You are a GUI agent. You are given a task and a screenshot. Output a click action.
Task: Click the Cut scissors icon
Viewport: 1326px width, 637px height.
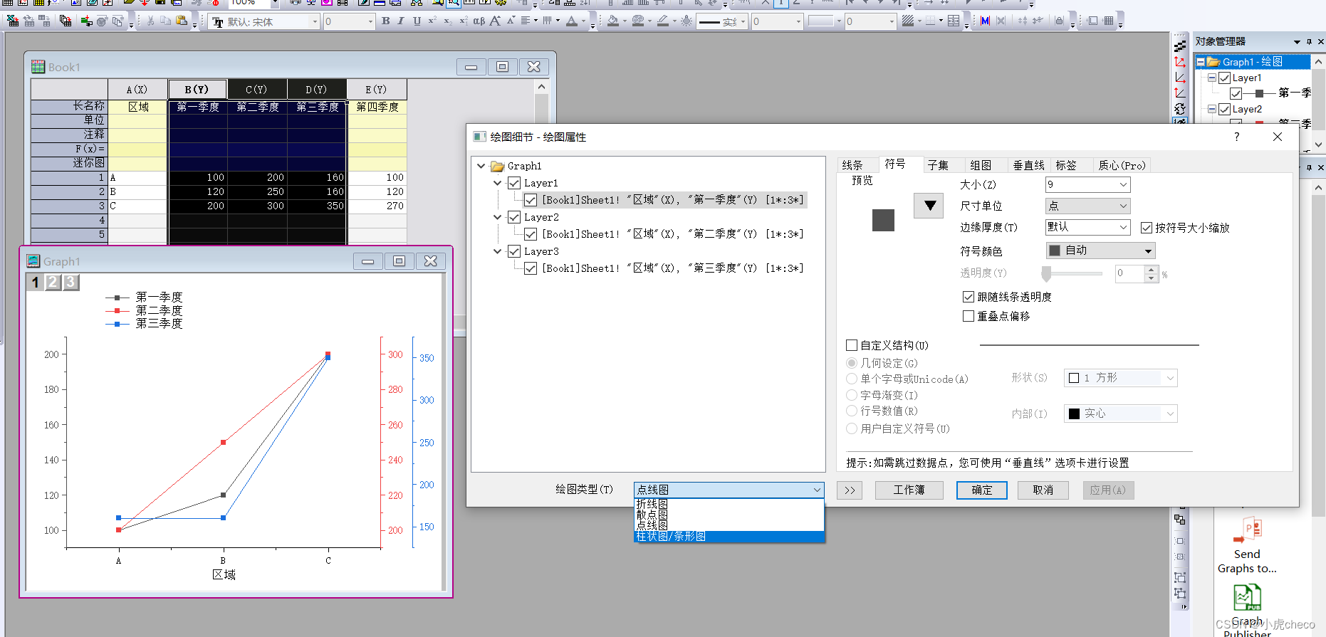click(150, 21)
